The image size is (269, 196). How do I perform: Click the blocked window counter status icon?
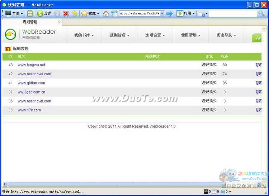tap(214, 191)
